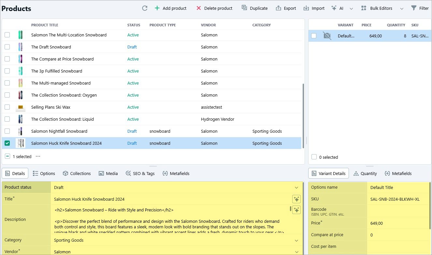Click the Price field showing 649,00

[398, 223]
